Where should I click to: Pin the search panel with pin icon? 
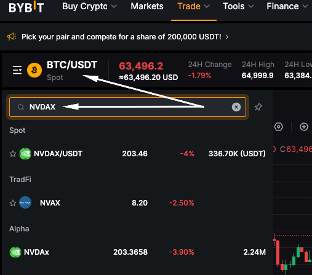pos(258,107)
